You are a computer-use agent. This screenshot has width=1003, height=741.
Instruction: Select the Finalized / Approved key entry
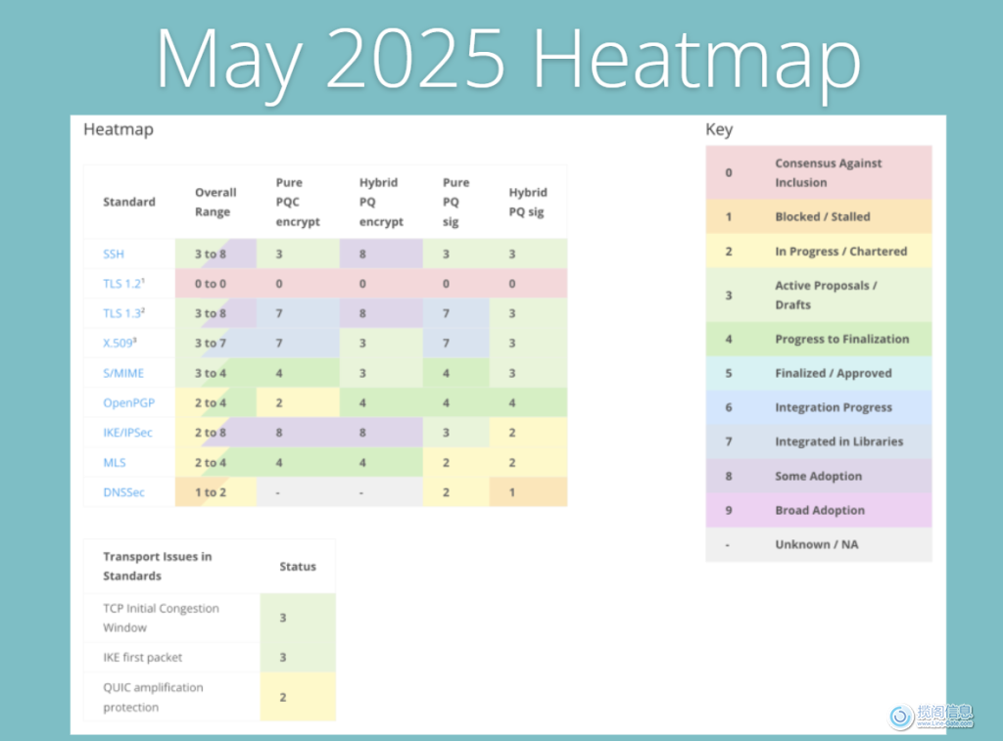(818, 374)
